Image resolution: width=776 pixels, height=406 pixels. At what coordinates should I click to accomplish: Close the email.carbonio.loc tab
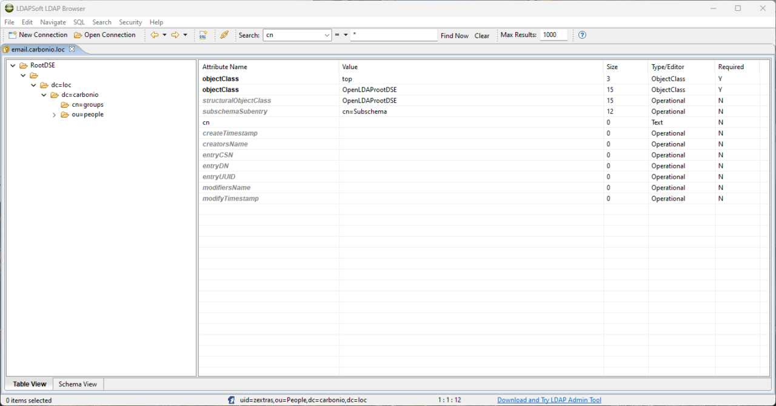coord(72,49)
